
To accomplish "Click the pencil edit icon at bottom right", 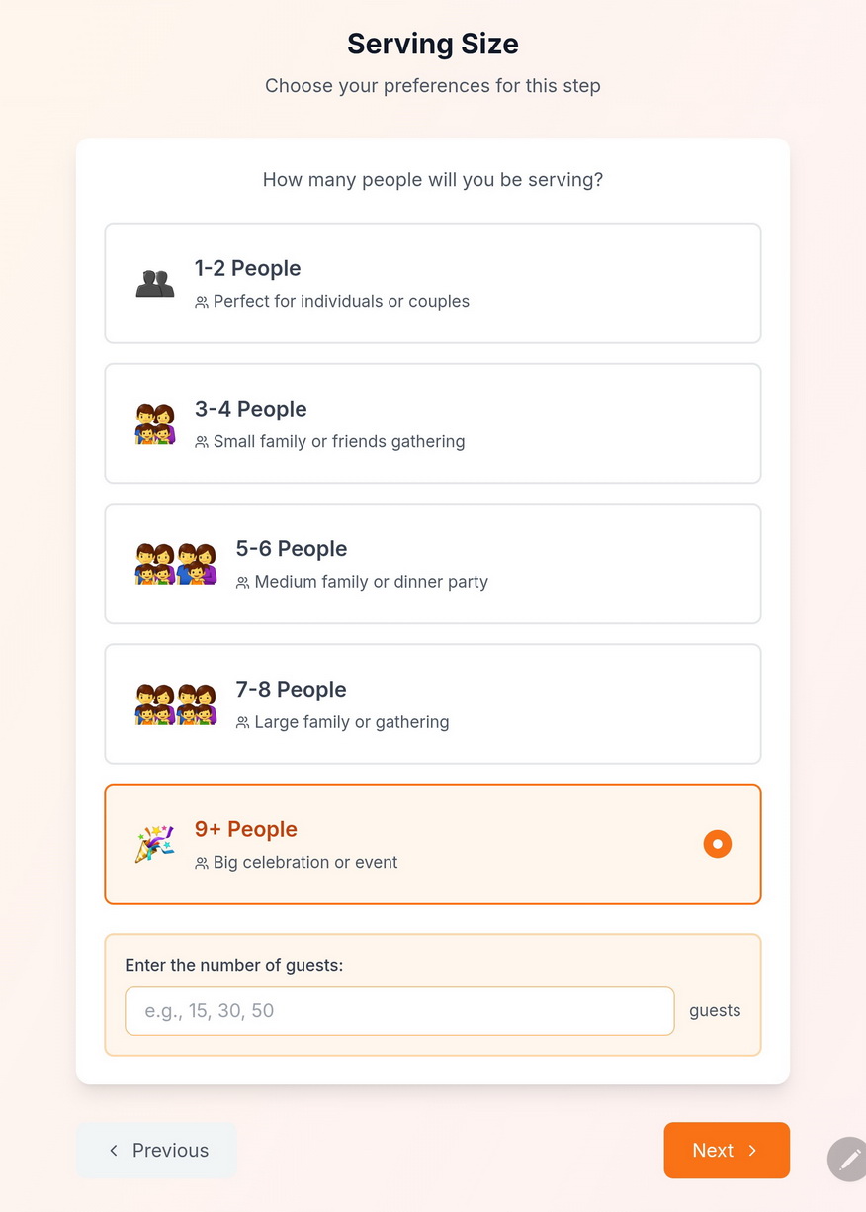I will (x=848, y=1159).
